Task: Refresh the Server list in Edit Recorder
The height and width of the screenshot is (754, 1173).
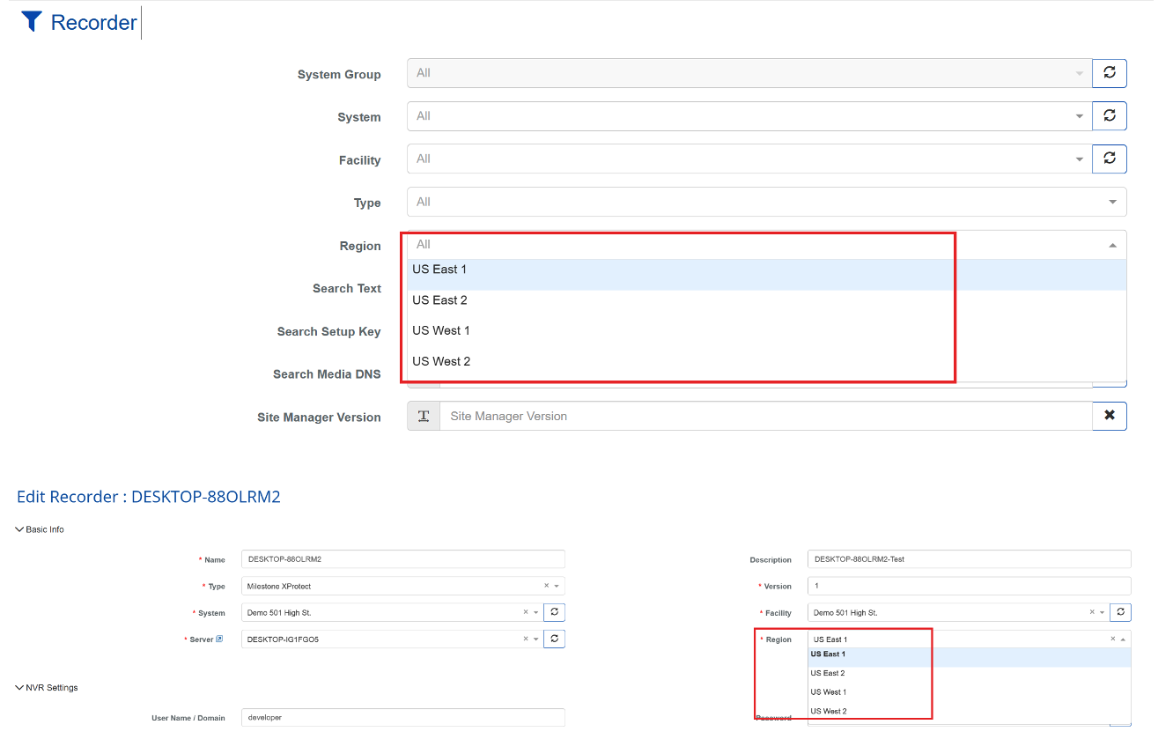Action: 554,639
